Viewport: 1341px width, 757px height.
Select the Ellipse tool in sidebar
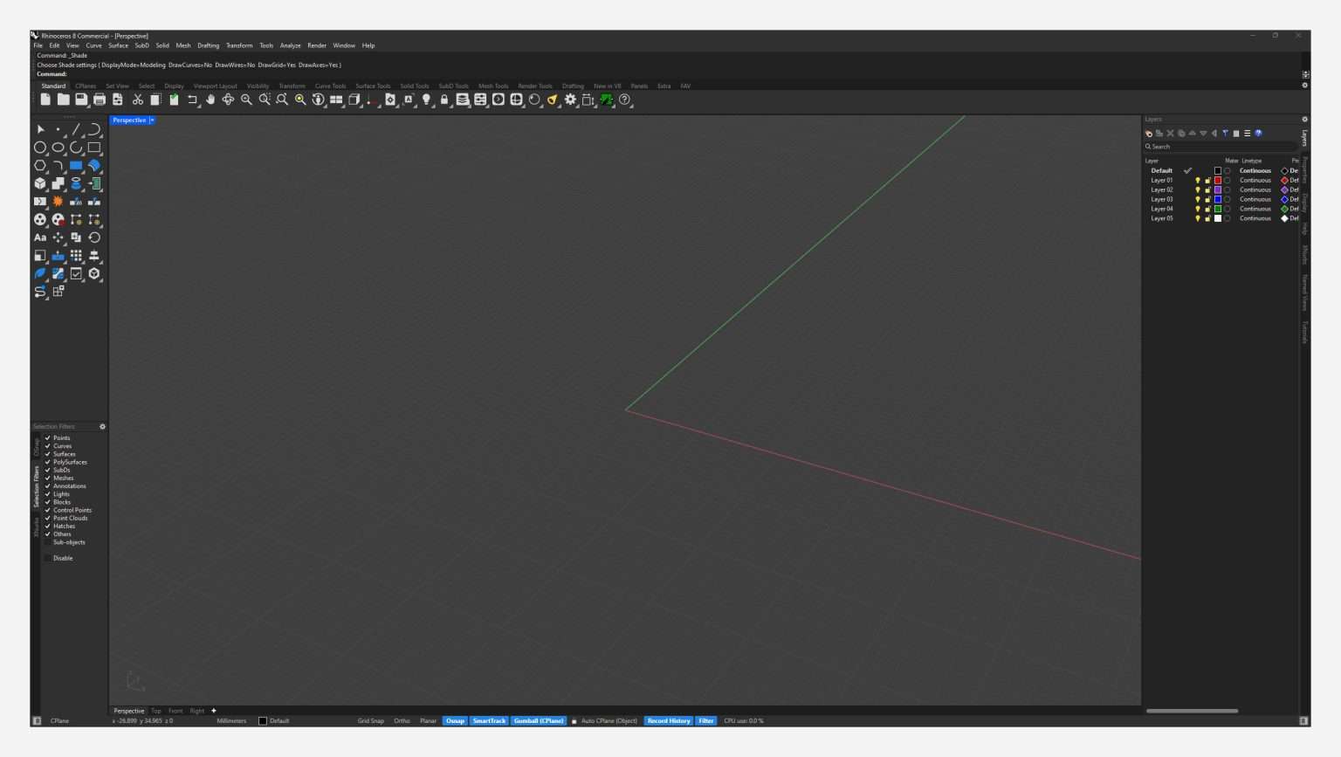pos(58,148)
